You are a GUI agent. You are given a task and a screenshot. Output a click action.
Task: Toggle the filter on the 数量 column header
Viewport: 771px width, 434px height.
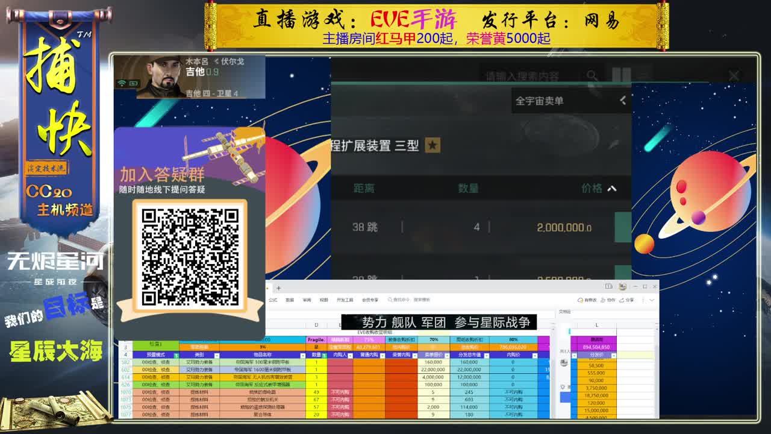325,355
